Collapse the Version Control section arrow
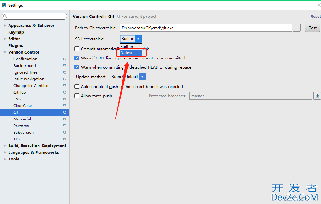The height and width of the screenshot is (204, 321). pos(5,52)
